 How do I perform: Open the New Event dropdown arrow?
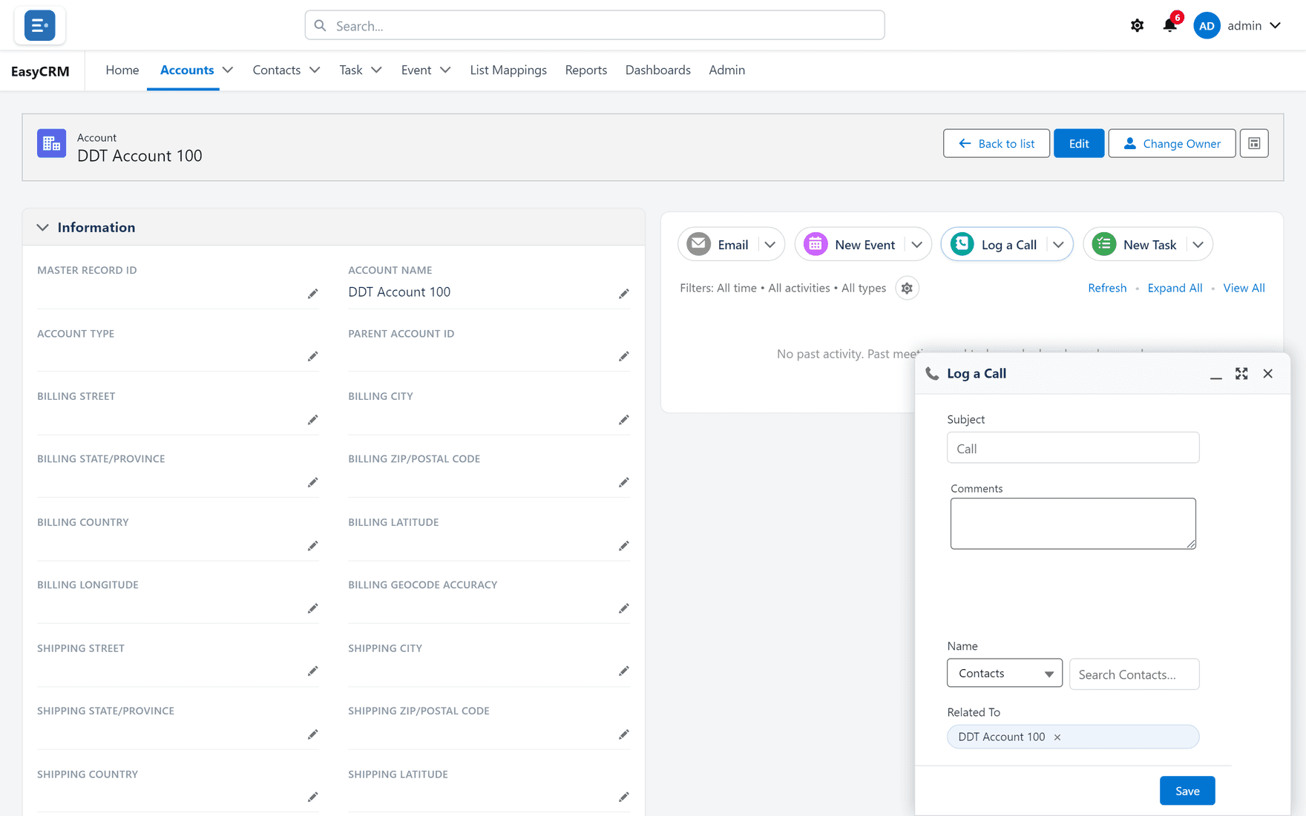[x=917, y=245]
